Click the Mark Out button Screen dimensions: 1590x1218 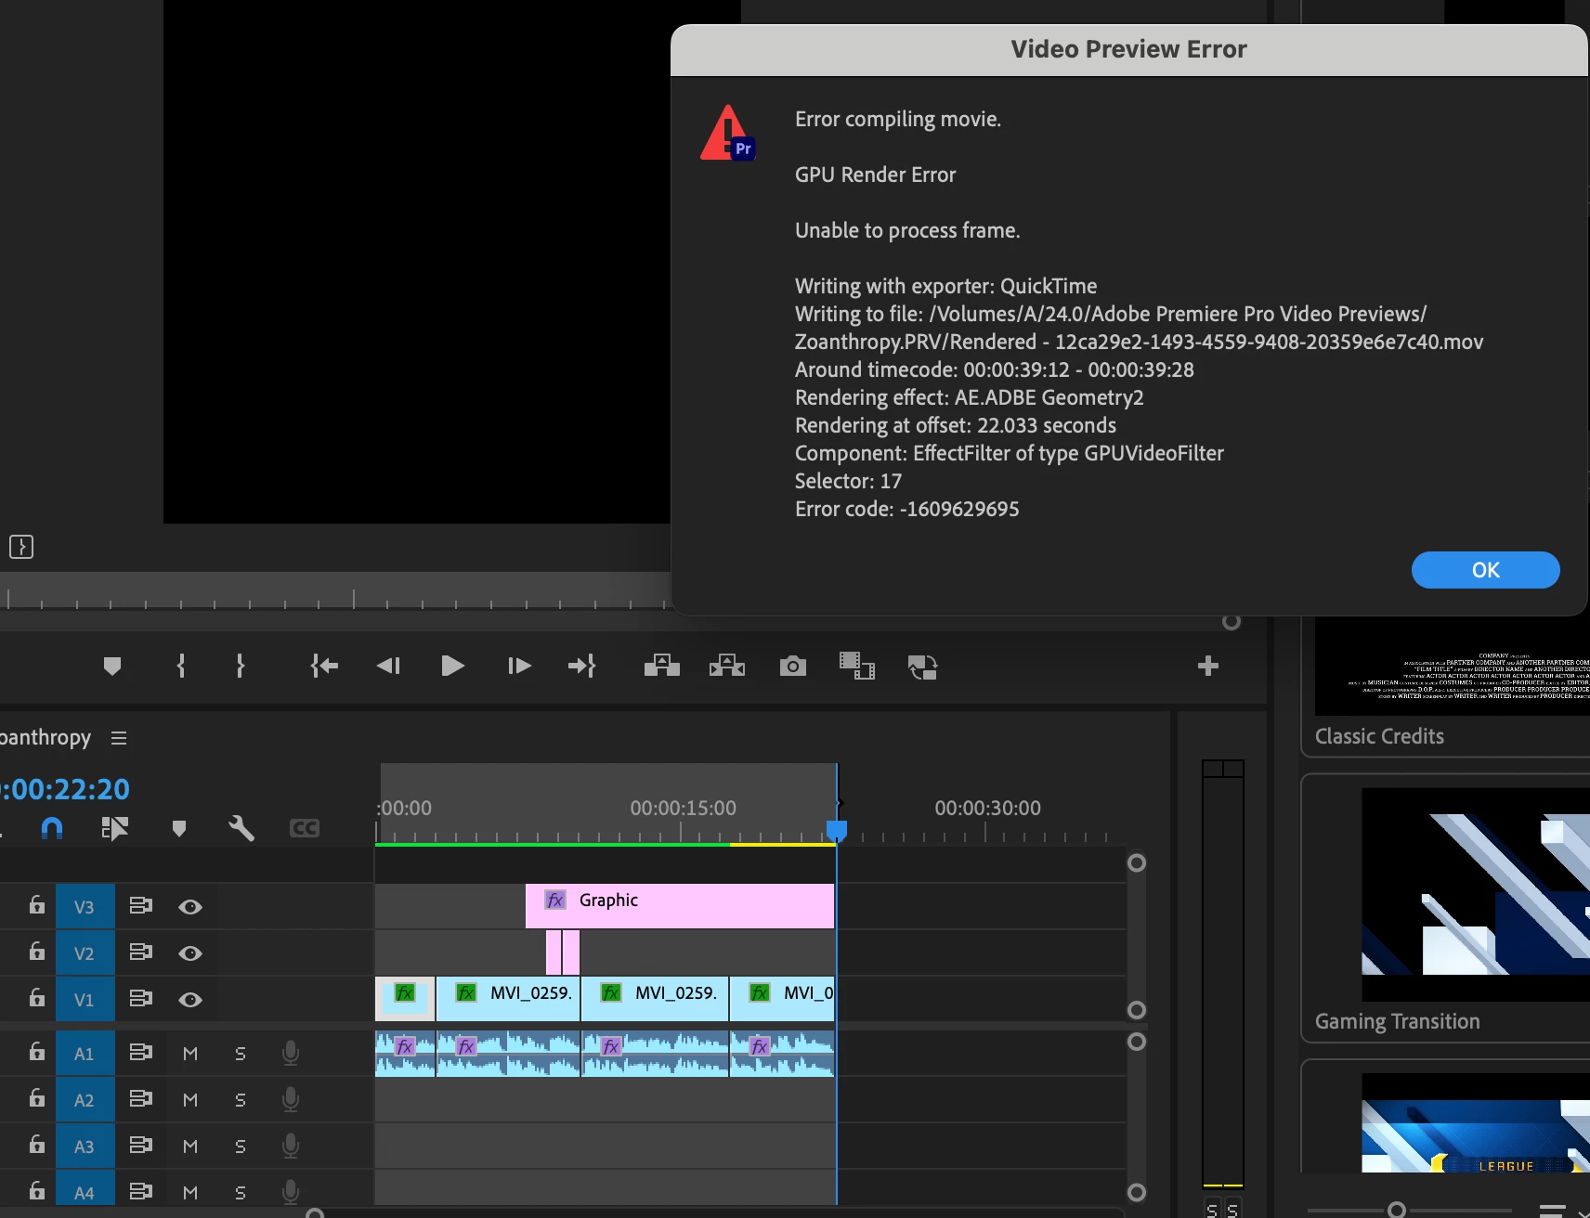click(x=241, y=666)
